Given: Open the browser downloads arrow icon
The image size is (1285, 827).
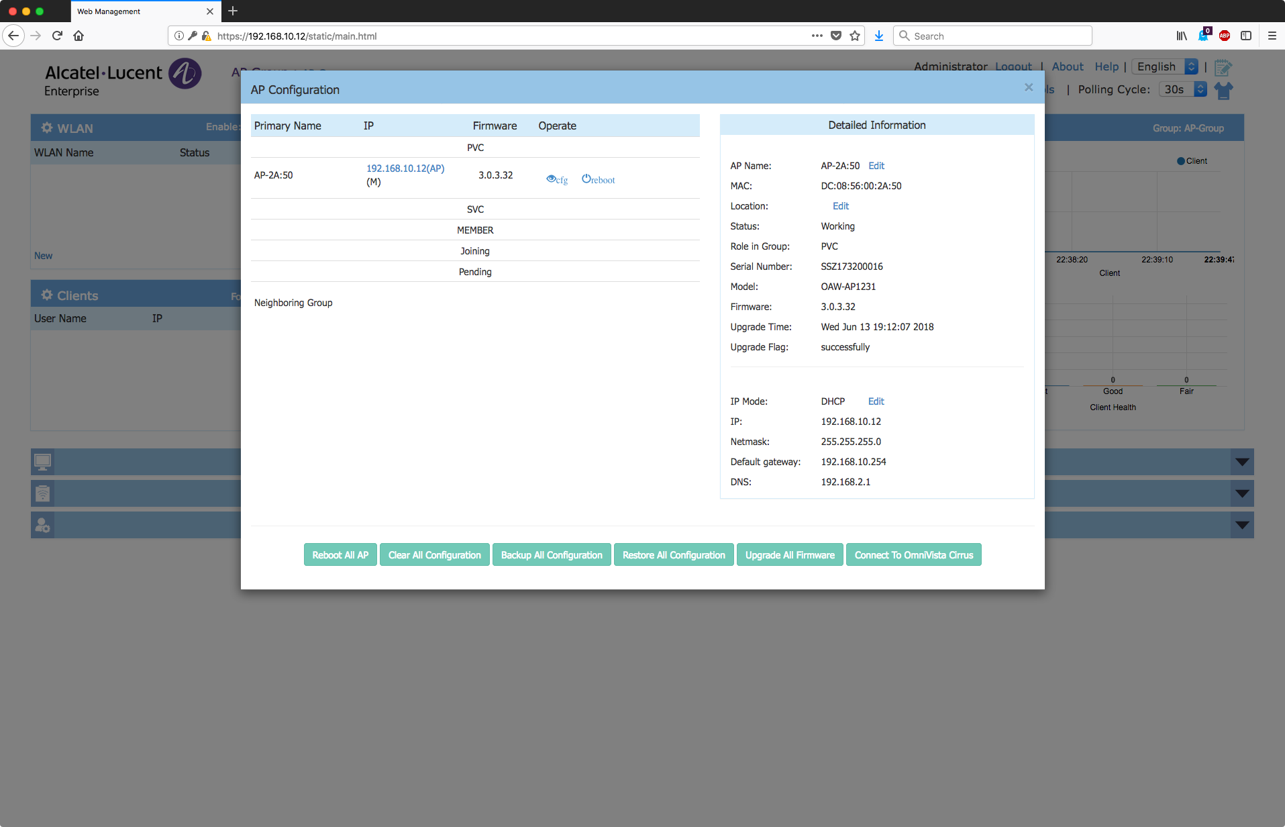Looking at the screenshot, I should pyautogui.click(x=878, y=36).
